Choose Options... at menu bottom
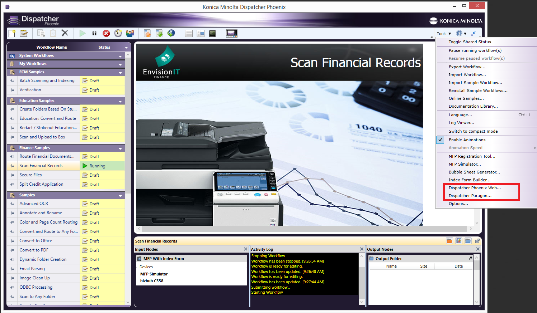This screenshot has height=313, width=537. click(458, 204)
